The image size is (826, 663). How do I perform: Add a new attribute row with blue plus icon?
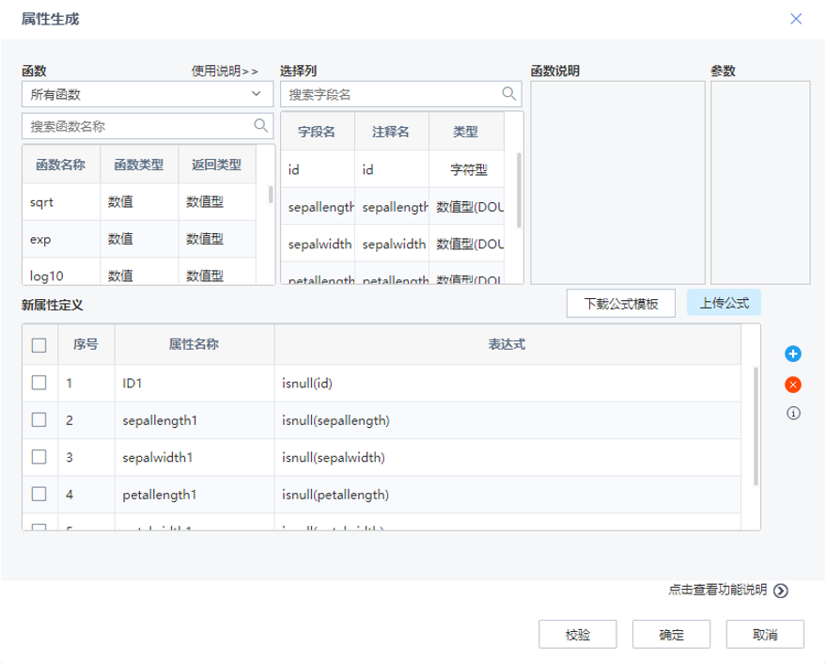[x=792, y=355]
